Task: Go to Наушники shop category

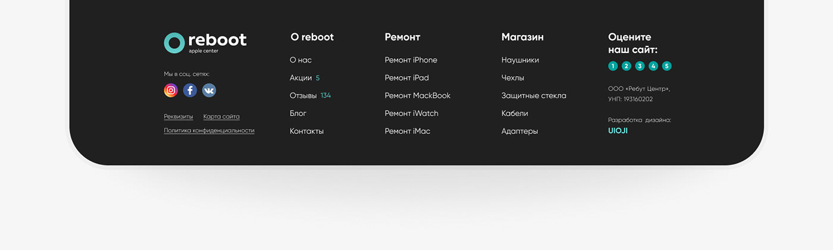Action: pos(520,60)
